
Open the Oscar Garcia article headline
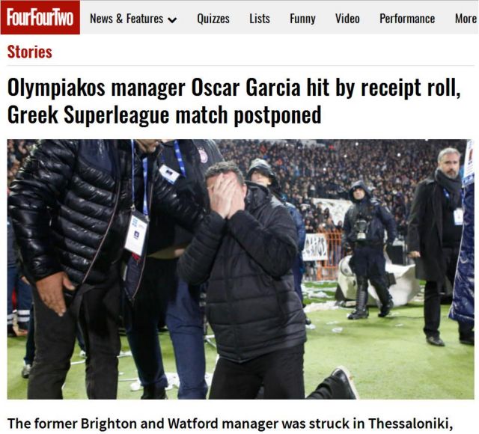coord(234,101)
